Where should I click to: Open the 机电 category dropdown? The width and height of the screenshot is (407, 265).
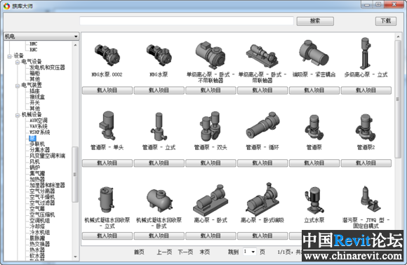tap(41, 36)
